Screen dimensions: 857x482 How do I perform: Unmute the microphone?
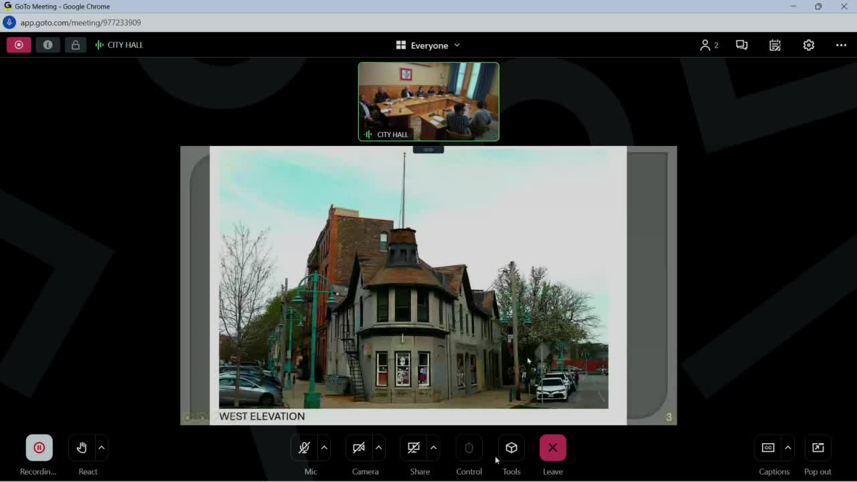304,448
